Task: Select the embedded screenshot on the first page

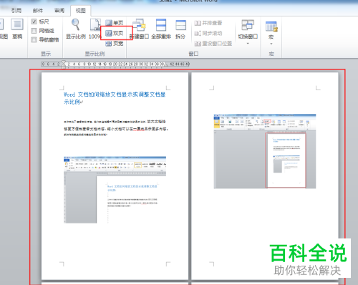Action: pyautogui.click(x=115, y=190)
